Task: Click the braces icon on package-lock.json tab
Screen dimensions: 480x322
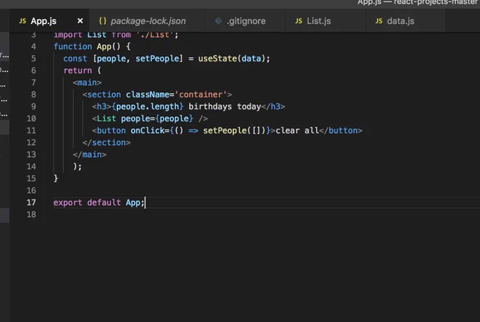Action: (x=102, y=20)
